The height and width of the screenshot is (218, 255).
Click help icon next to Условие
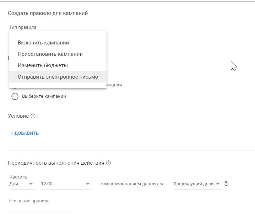coord(33,116)
